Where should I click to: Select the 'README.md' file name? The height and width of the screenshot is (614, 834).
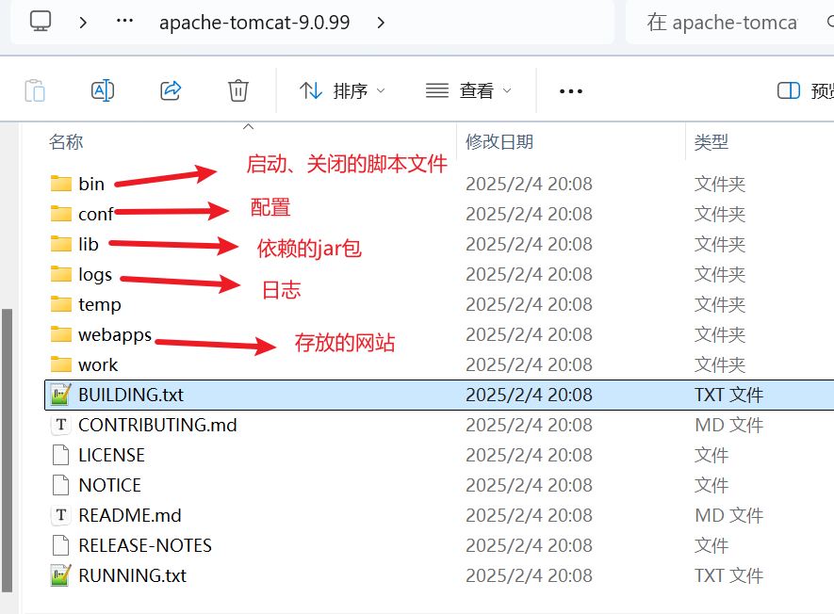click(130, 515)
